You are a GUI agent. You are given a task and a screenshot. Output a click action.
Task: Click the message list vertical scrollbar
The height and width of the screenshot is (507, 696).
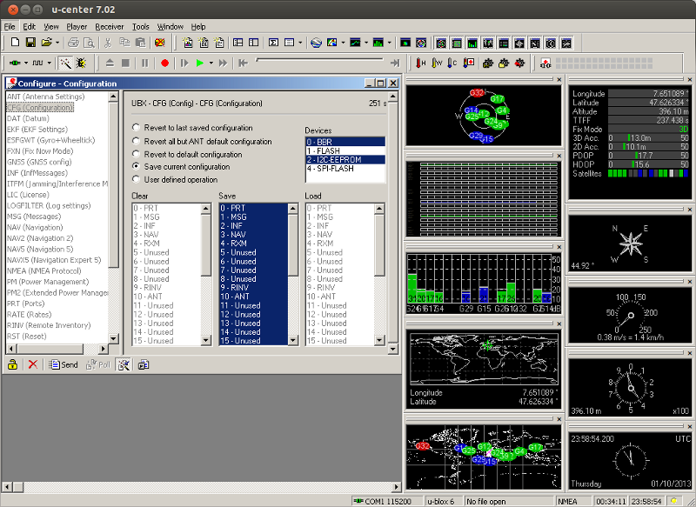tap(114, 217)
